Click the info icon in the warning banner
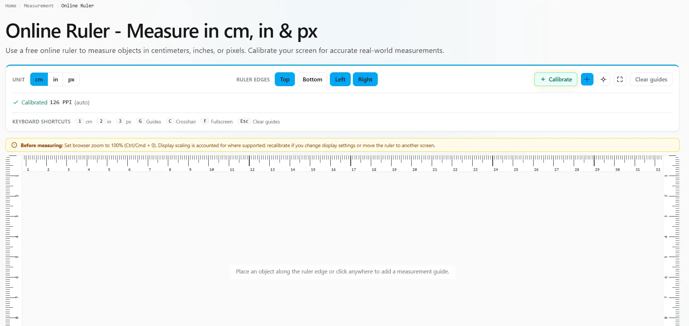This screenshot has width=689, height=326. pyautogui.click(x=14, y=145)
